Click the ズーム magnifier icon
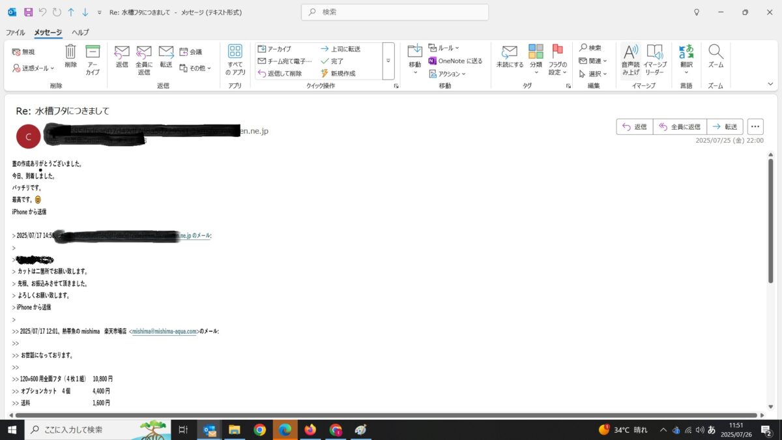Viewport: 782px width, 440px height. point(716,57)
